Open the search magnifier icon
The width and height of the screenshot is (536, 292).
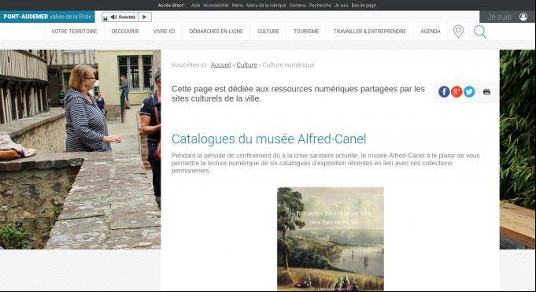[480, 31]
